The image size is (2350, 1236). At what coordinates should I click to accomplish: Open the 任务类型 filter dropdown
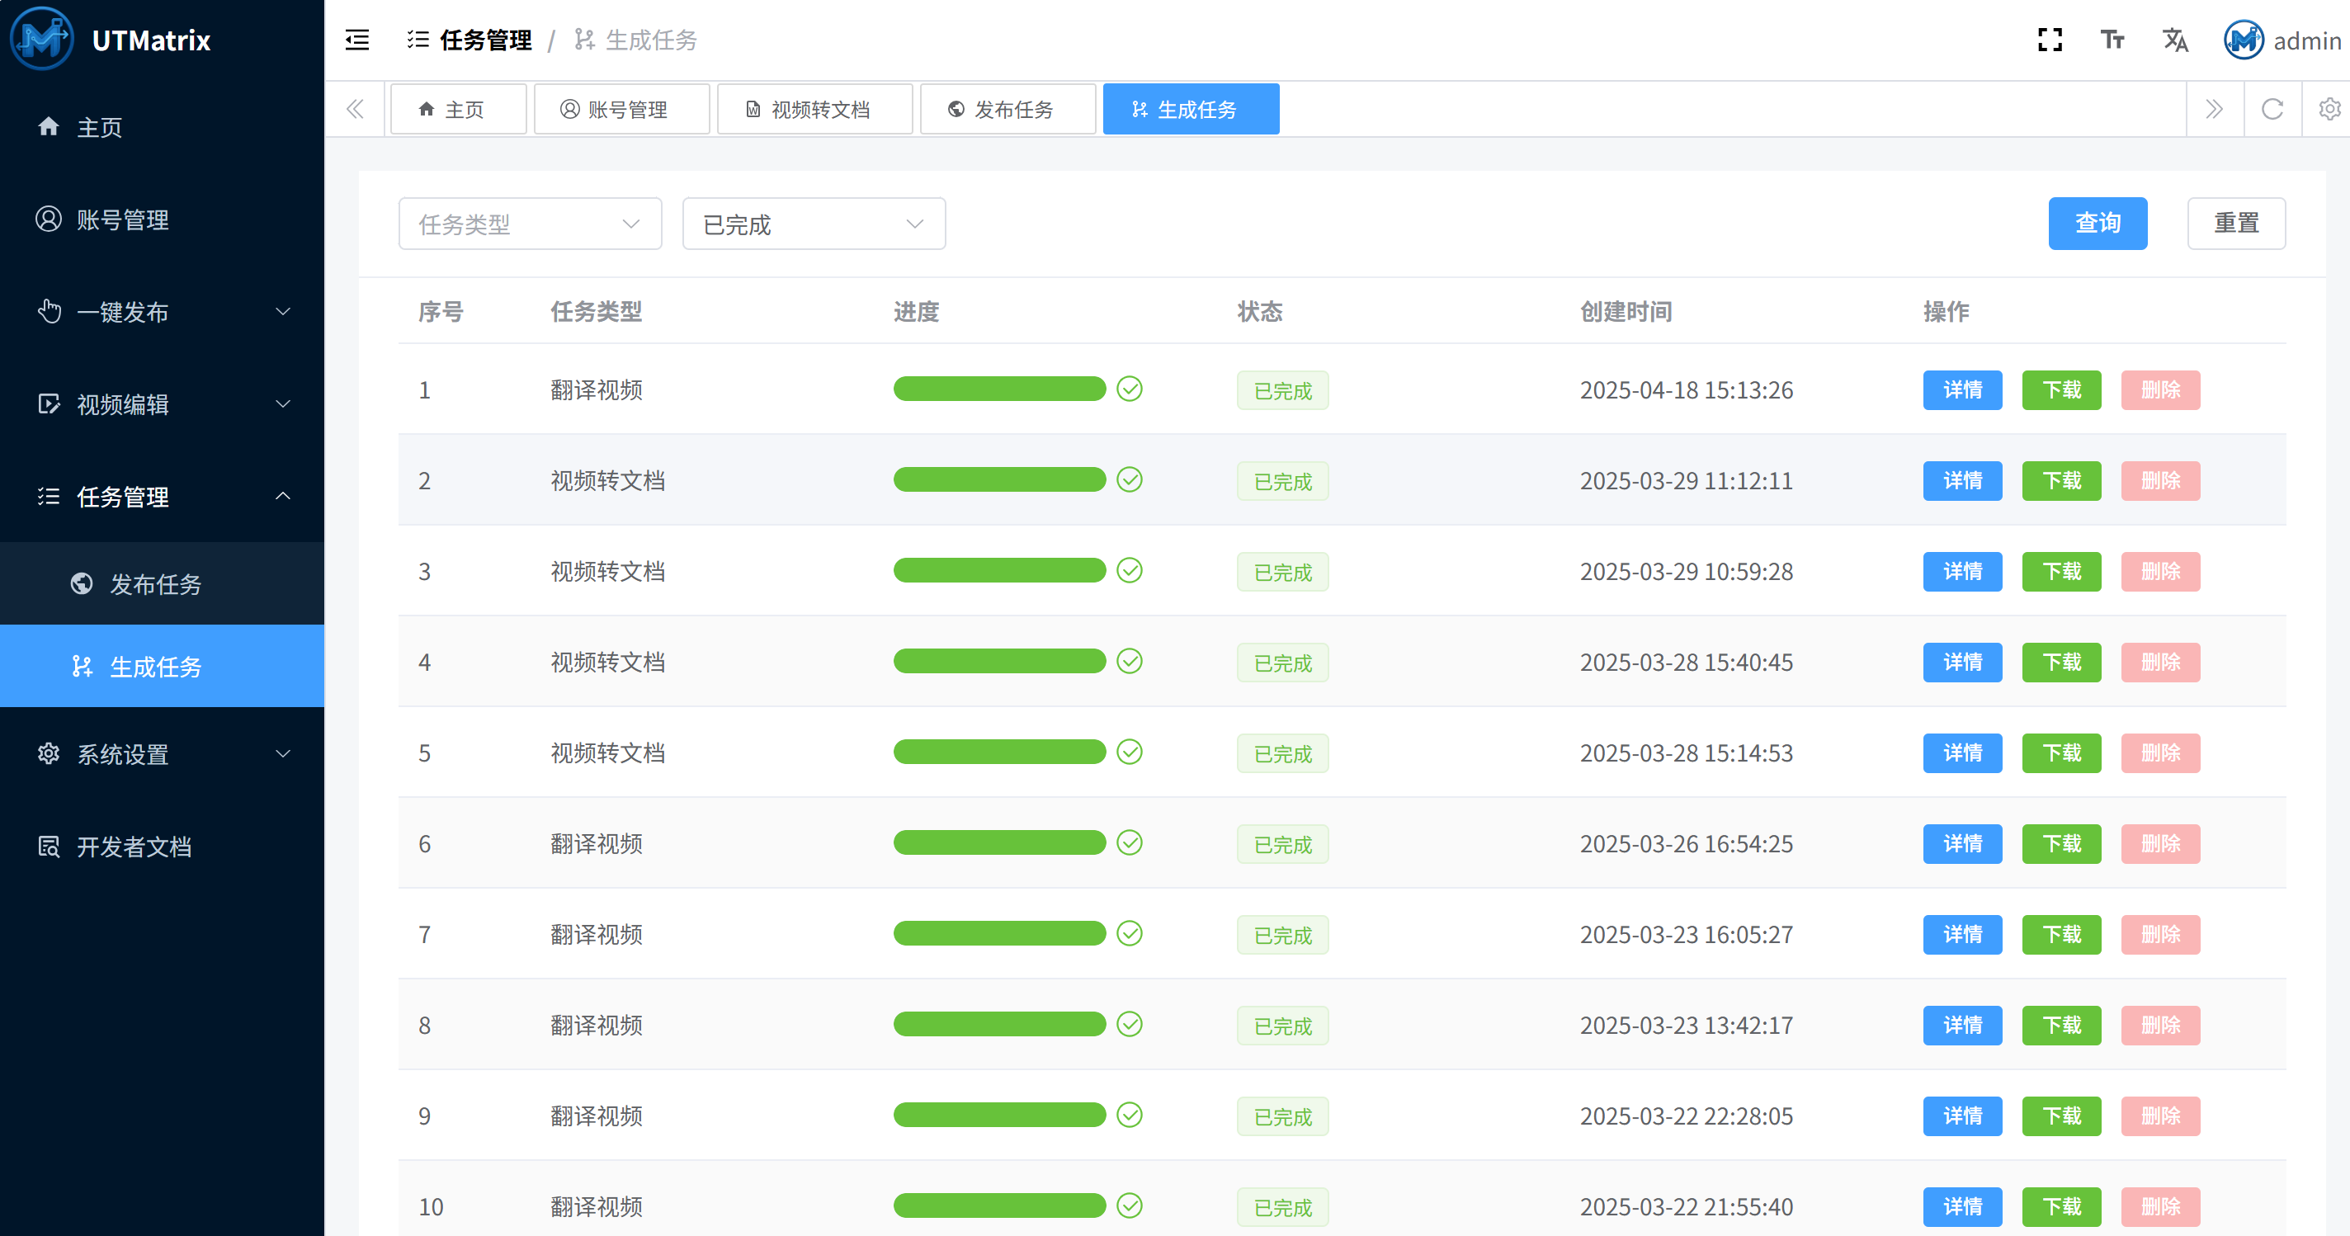[530, 224]
